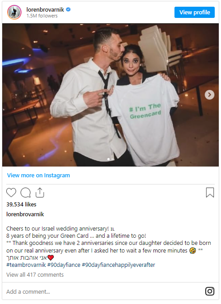
Task: Open #90dayfiancehappilyeverafter hashtag
Action: [x=119, y=265]
